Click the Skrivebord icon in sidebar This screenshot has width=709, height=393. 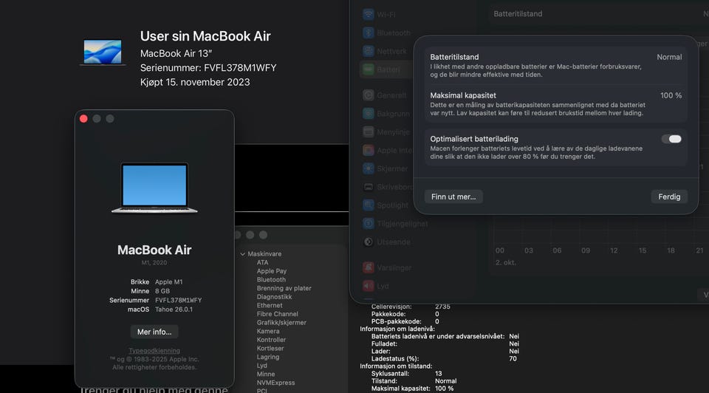point(369,187)
